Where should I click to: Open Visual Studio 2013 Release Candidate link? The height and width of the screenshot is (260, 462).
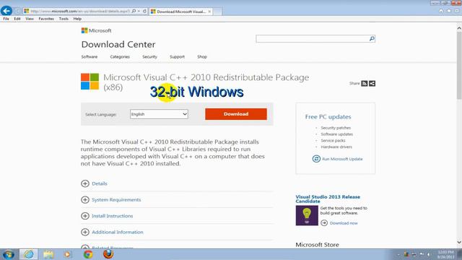tap(328, 199)
